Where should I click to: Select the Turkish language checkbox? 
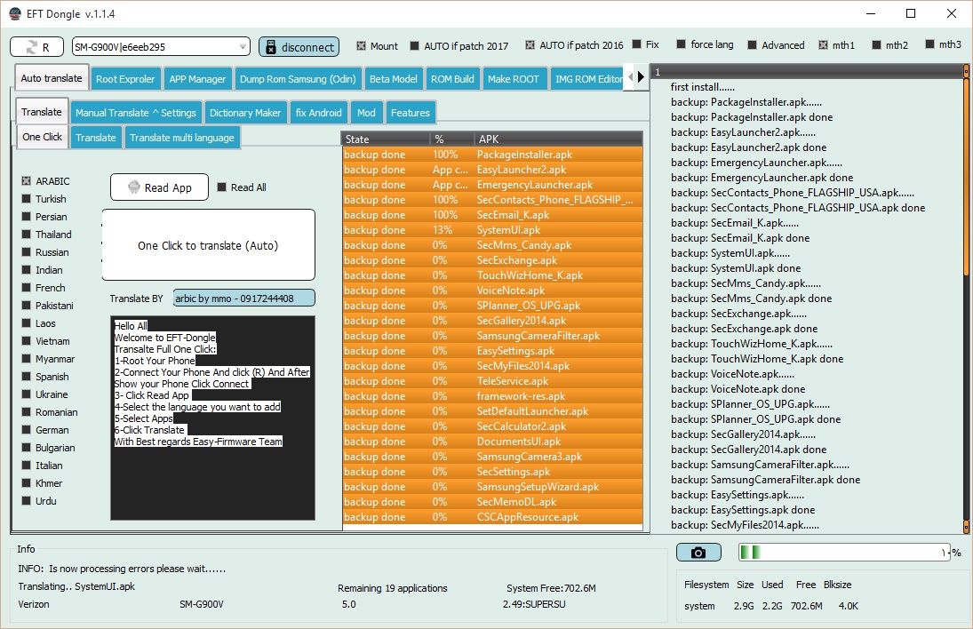pyautogui.click(x=26, y=199)
